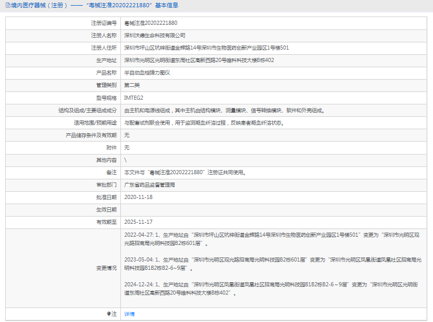The width and height of the screenshot is (433, 322).
Task: Click the 生产地址 label
Action: click(106, 60)
